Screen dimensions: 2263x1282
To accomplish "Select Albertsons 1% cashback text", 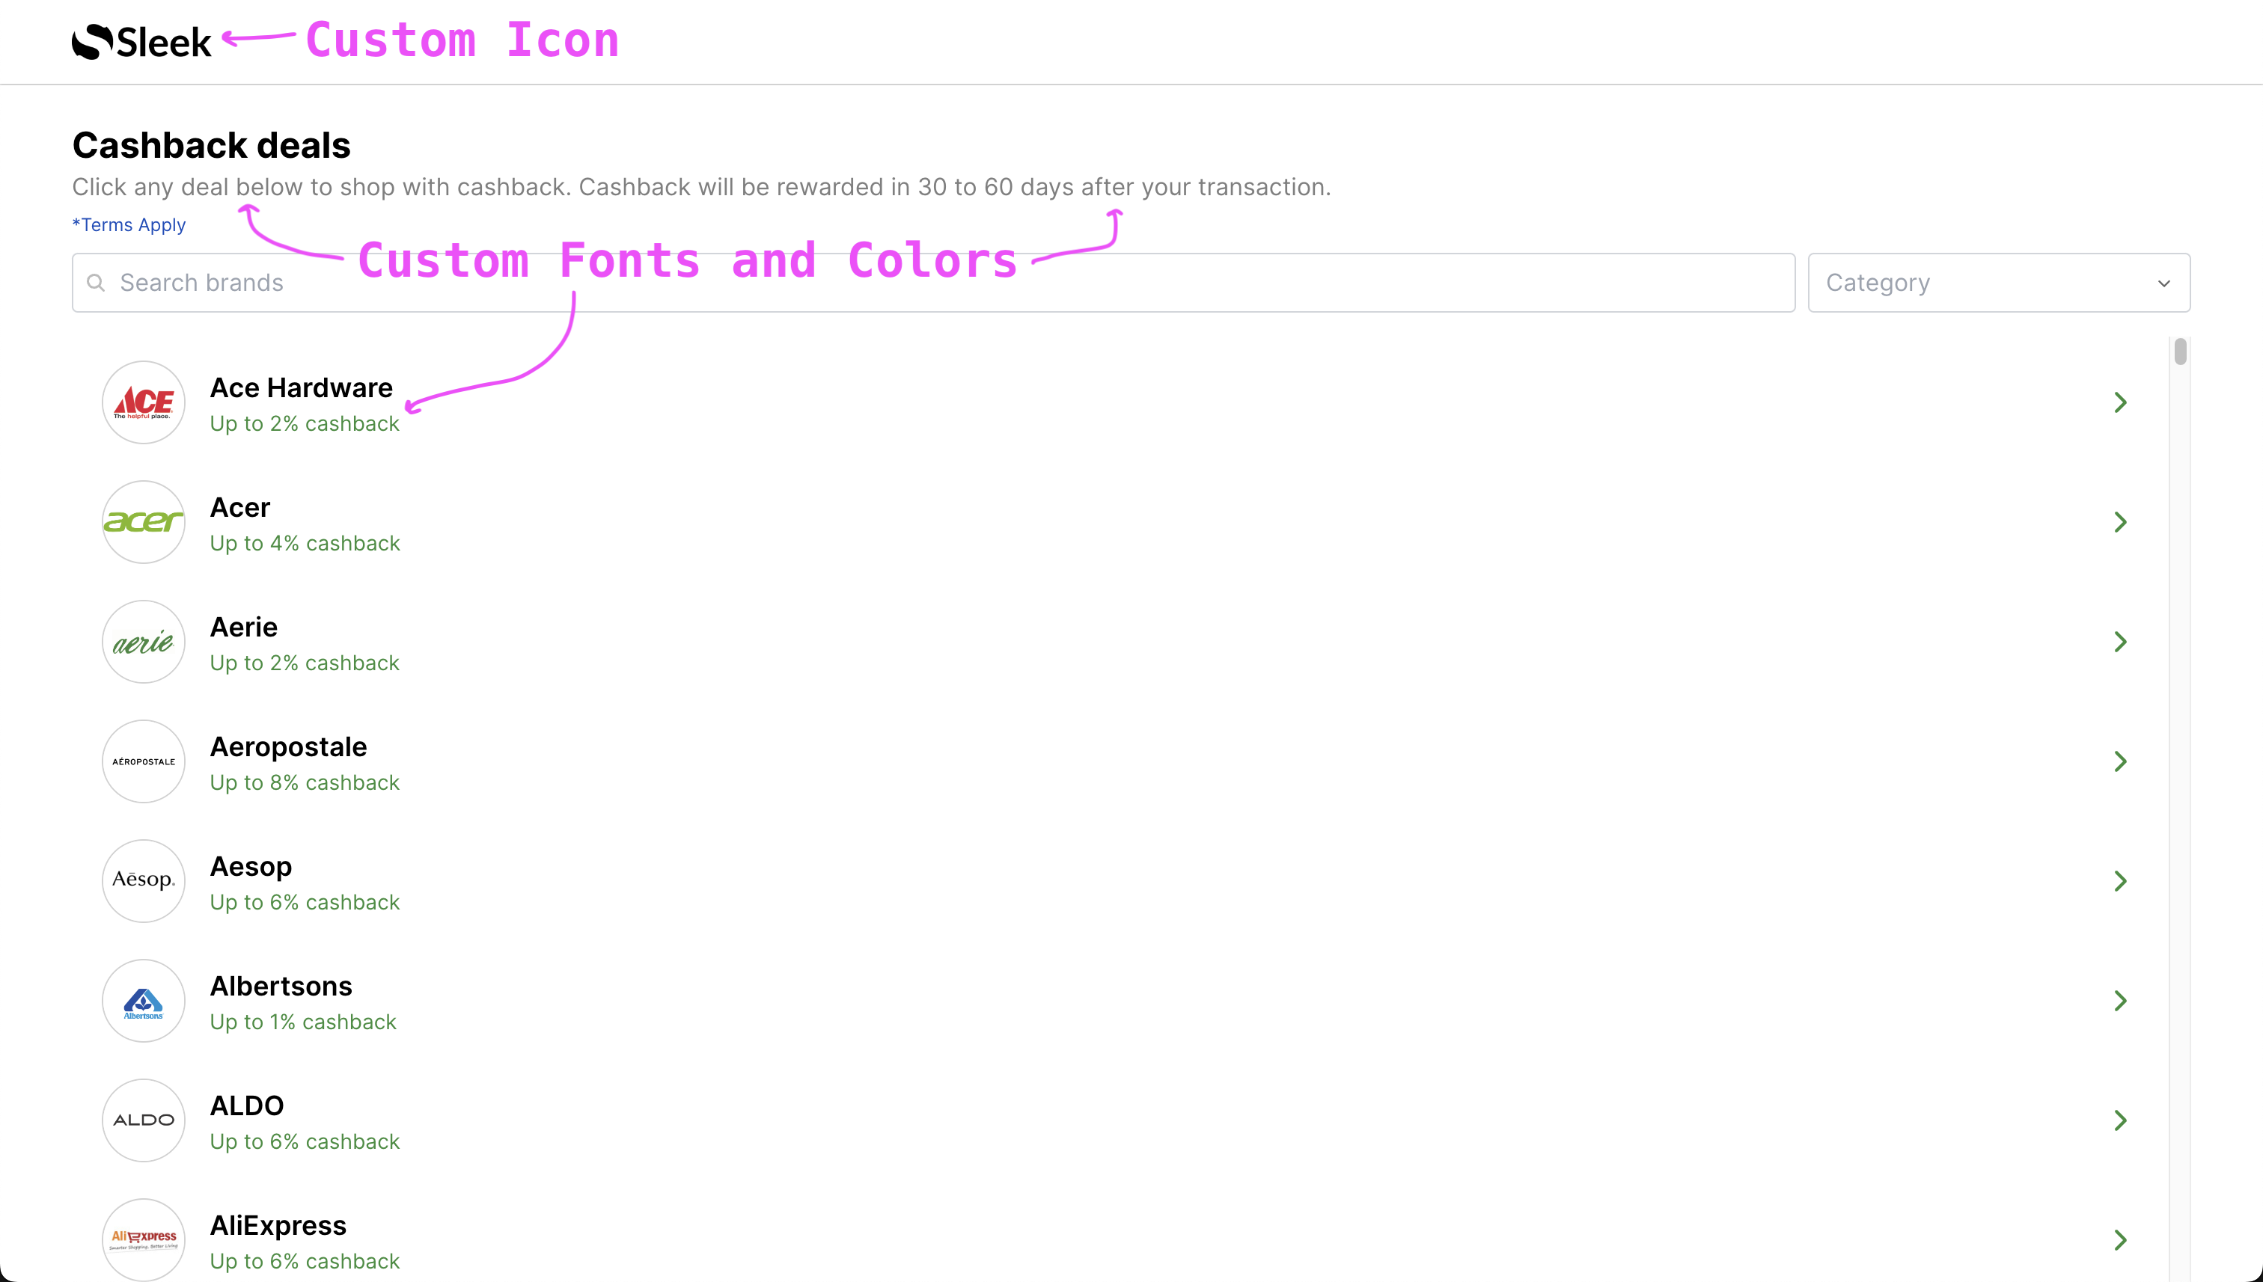I will point(303,1022).
